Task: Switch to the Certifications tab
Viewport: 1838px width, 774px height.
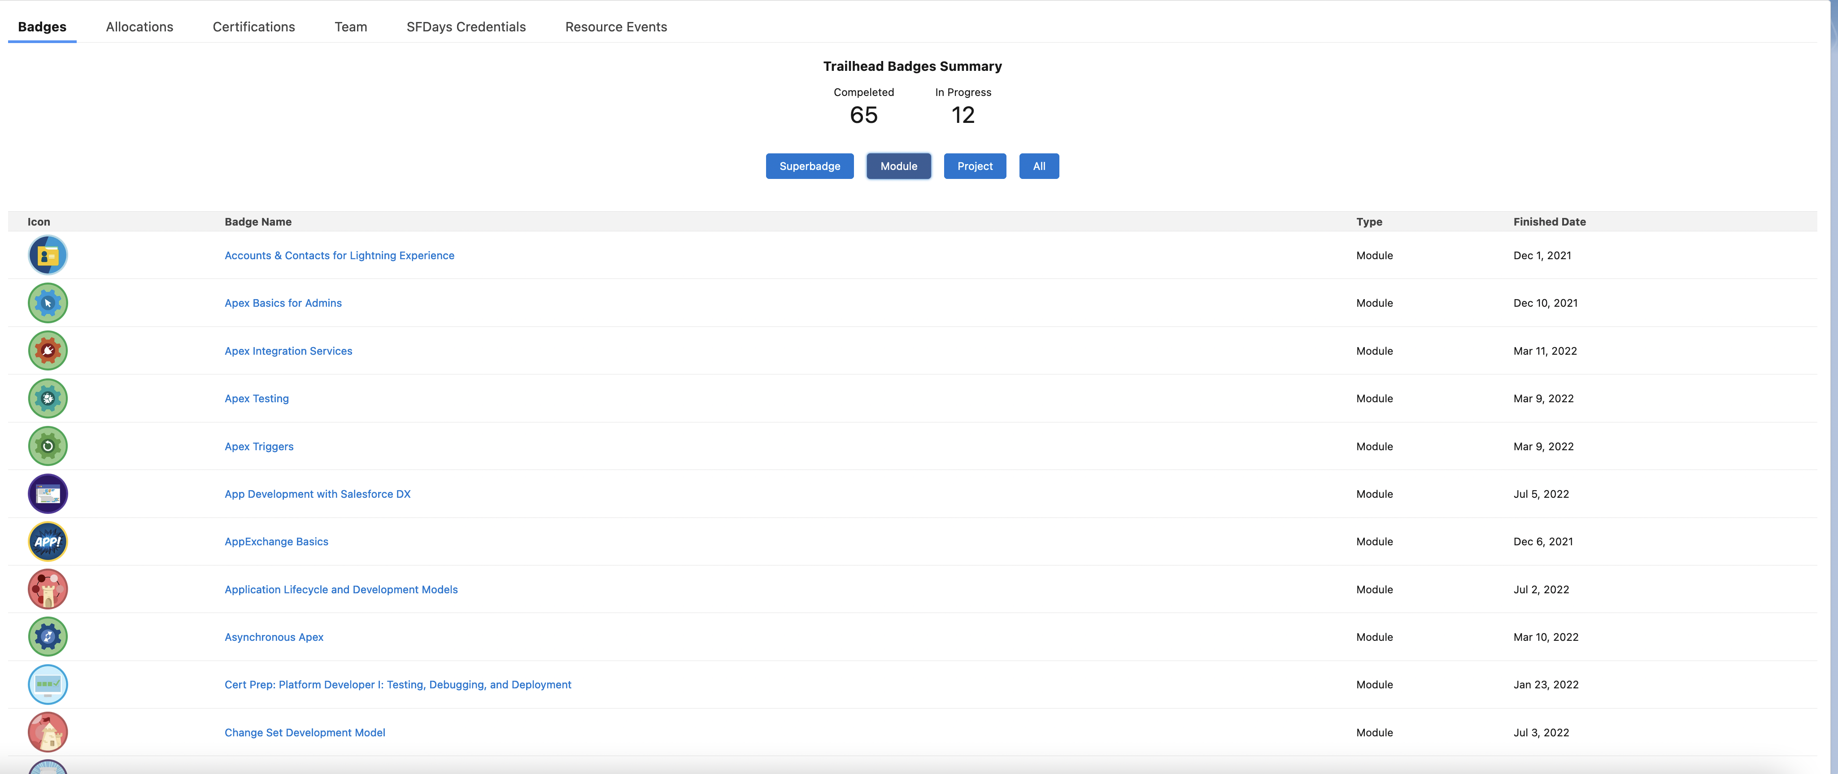Action: coord(253,26)
